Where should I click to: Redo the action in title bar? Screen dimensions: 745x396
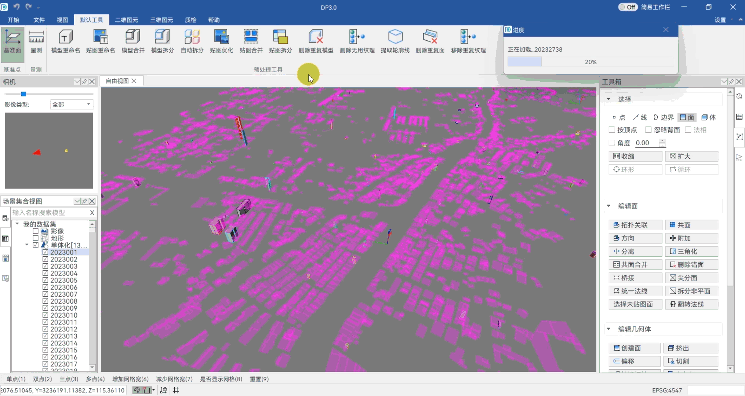pos(28,7)
